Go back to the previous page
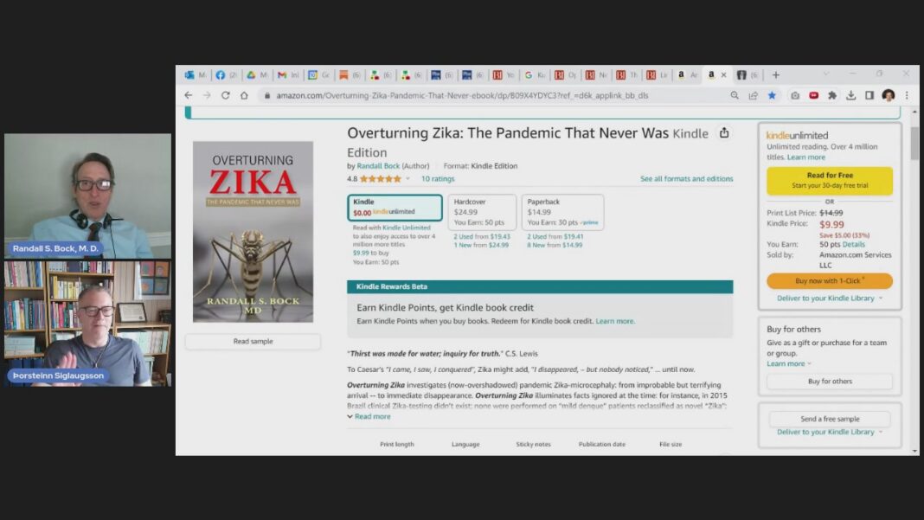The image size is (924, 520). tap(189, 95)
